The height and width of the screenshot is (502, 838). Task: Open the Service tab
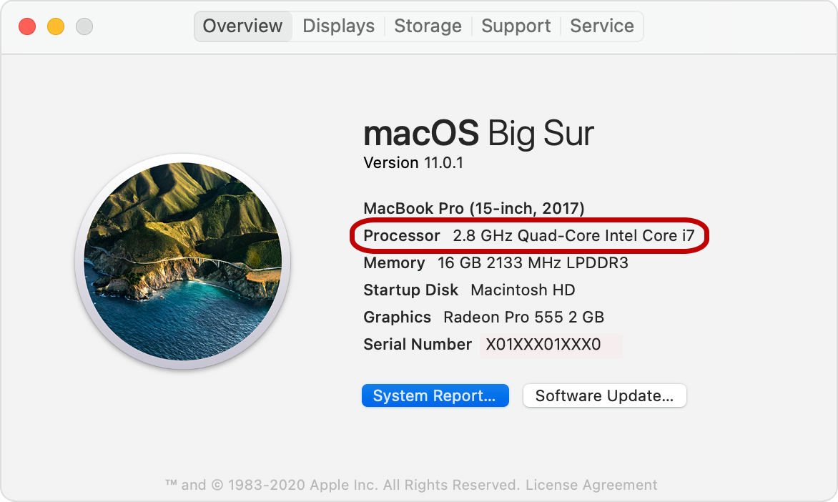tap(602, 26)
